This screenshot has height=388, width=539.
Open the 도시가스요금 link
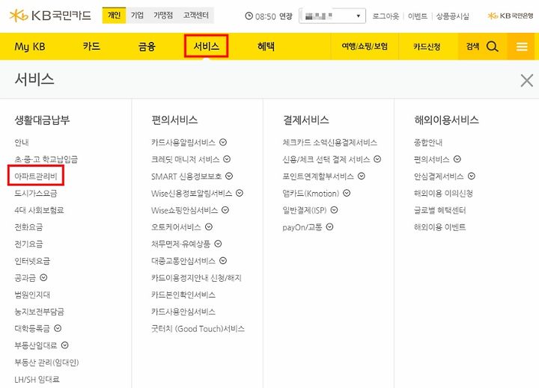coord(36,193)
